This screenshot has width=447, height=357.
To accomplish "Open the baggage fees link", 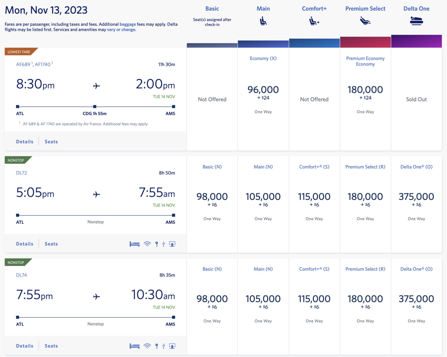I will click(x=128, y=24).
